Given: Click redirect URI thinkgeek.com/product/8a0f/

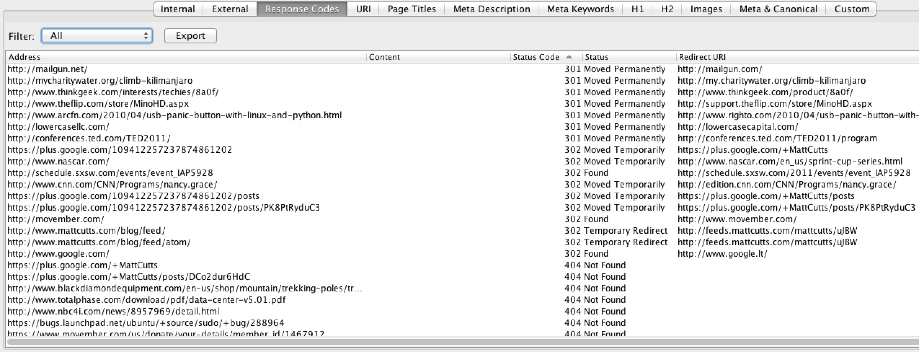Looking at the screenshot, I should pos(765,92).
